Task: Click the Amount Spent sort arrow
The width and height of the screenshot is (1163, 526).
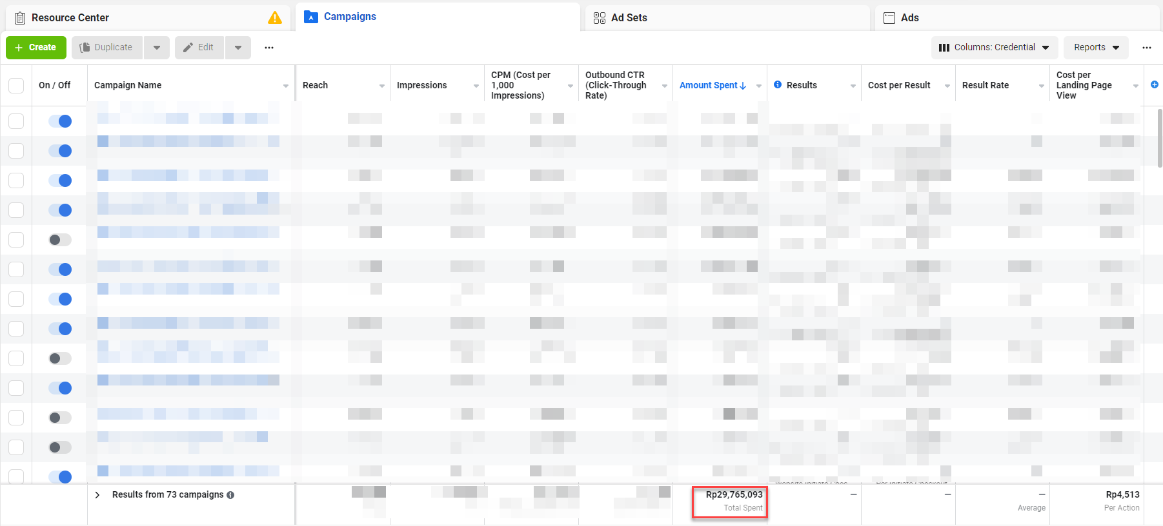Action: [x=743, y=86]
